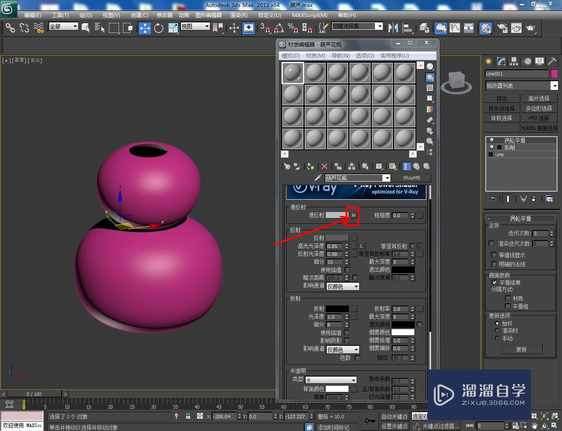Open the Utilities hammer panel icon
The height and width of the screenshot is (431, 562).
point(552,61)
